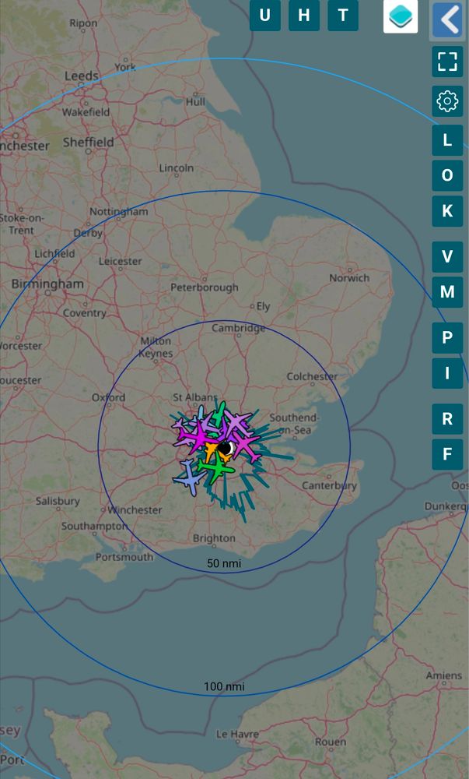Click the Amiens map label
Viewport: 469px width, 779px height.
coord(443,675)
